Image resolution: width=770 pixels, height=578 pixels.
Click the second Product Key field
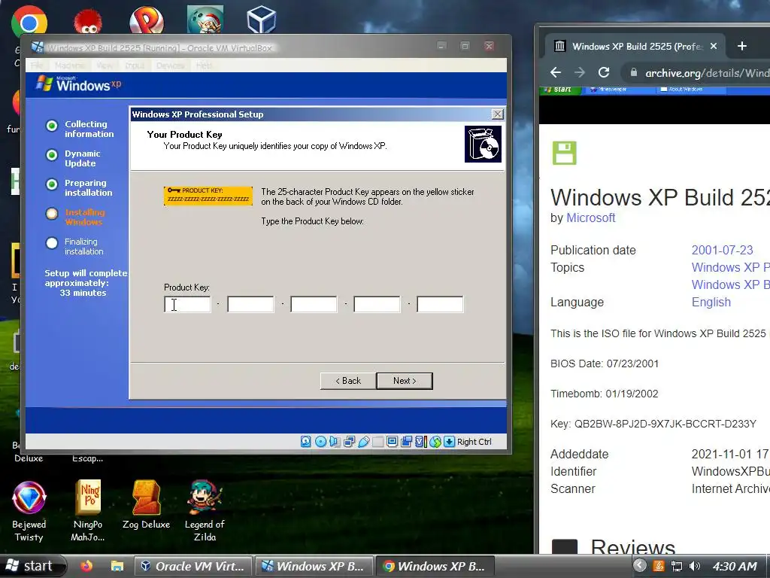(250, 304)
